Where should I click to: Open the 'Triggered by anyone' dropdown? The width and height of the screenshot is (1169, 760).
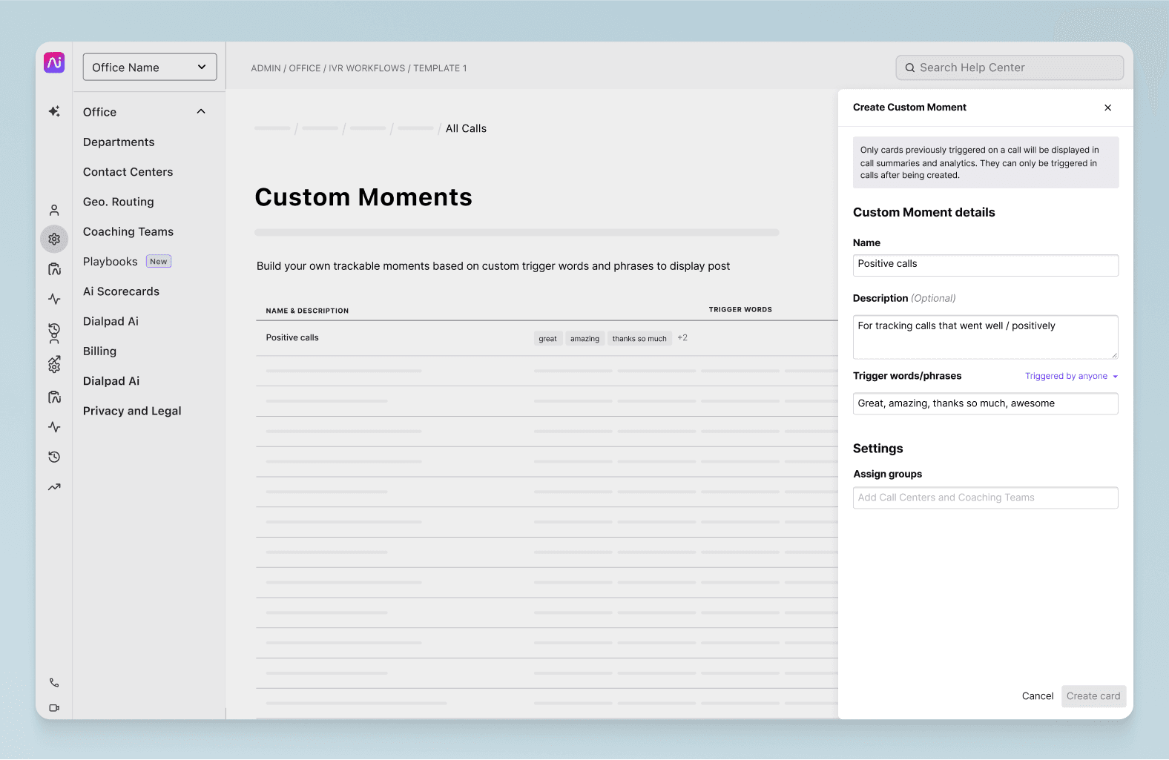[x=1070, y=377]
